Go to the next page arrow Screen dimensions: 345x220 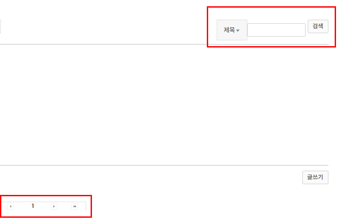tap(54, 207)
